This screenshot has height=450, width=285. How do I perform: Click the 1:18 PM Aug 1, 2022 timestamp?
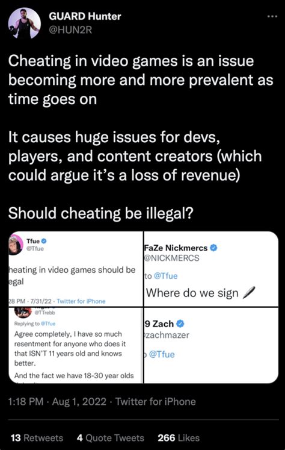pos(57,401)
